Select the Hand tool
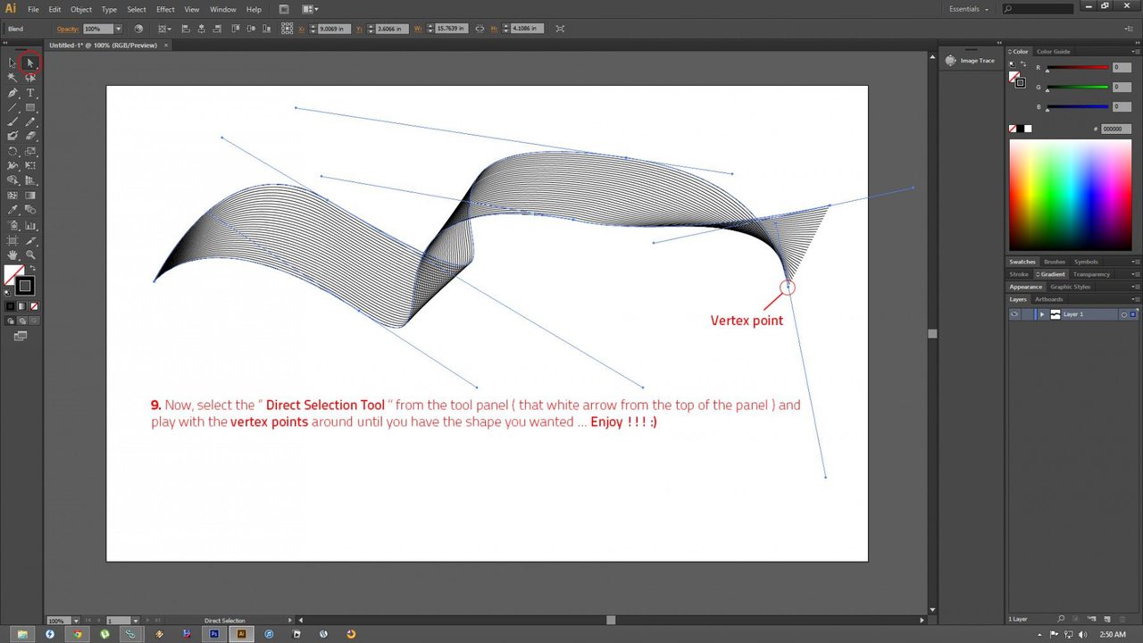This screenshot has width=1143, height=643. [x=13, y=255]
